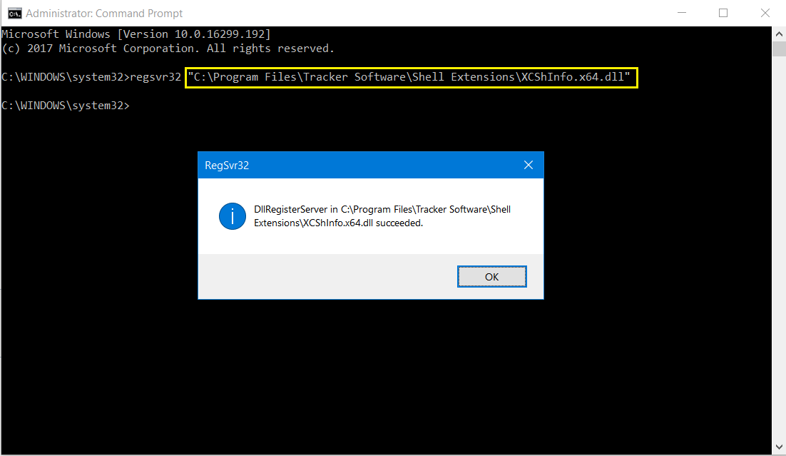The width and height of the screenshot is (786, 456).
Task: Close the Command Prompt window
Action: tap(765, 13)
